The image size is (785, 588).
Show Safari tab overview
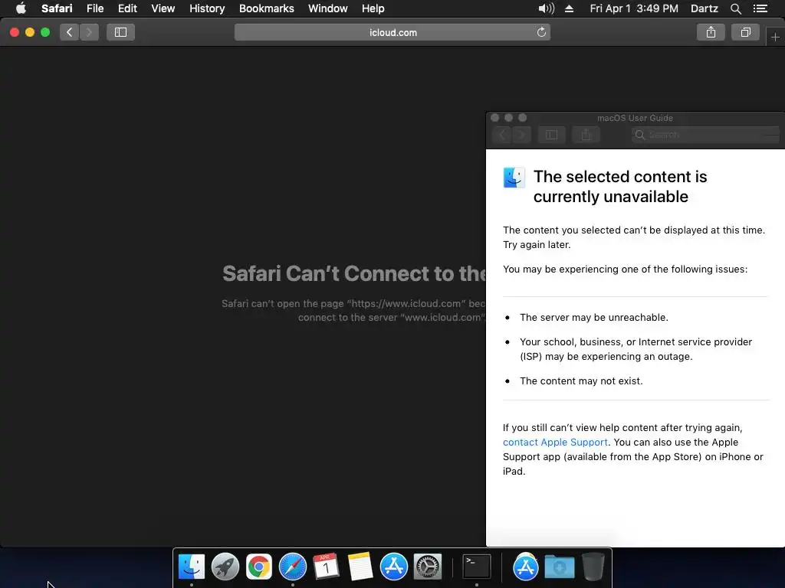click(745, 32)
